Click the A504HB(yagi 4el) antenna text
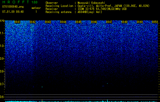 click(90, 12)
